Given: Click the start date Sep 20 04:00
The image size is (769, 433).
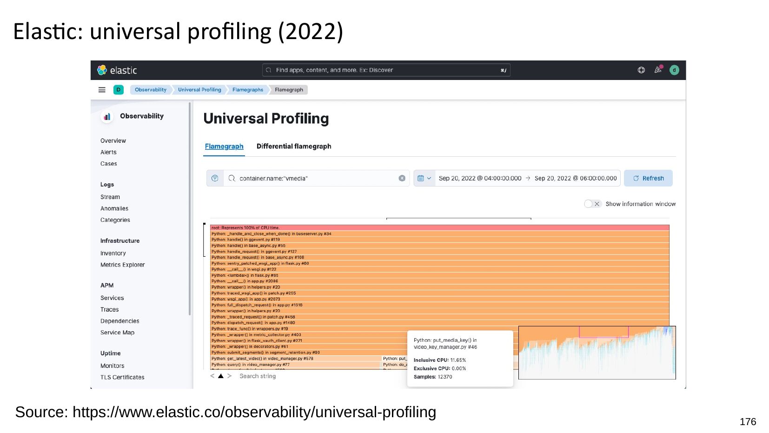Looking at the screenshot, I should coord(480,178).
